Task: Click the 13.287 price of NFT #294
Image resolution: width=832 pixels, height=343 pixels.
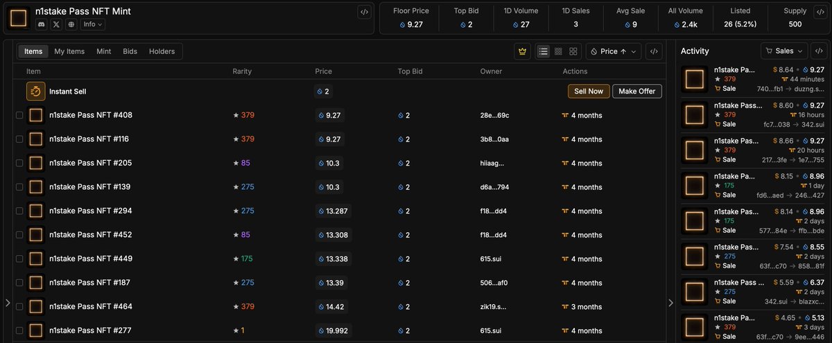Action: tap(333, 211)
